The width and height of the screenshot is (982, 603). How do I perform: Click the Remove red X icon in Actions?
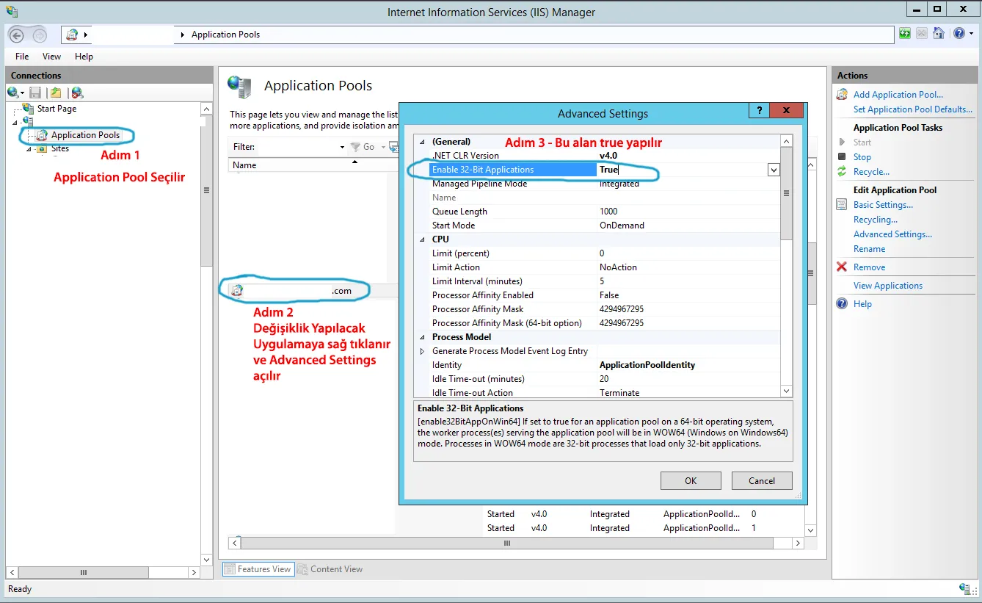tap(842, 267)
